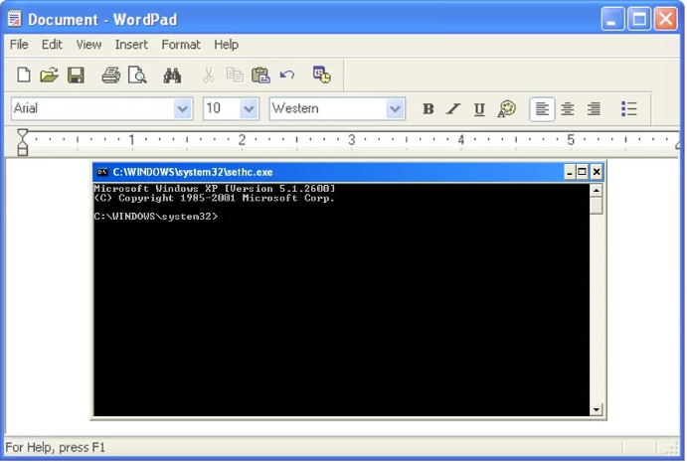Minimize the WordPad window

612,19
